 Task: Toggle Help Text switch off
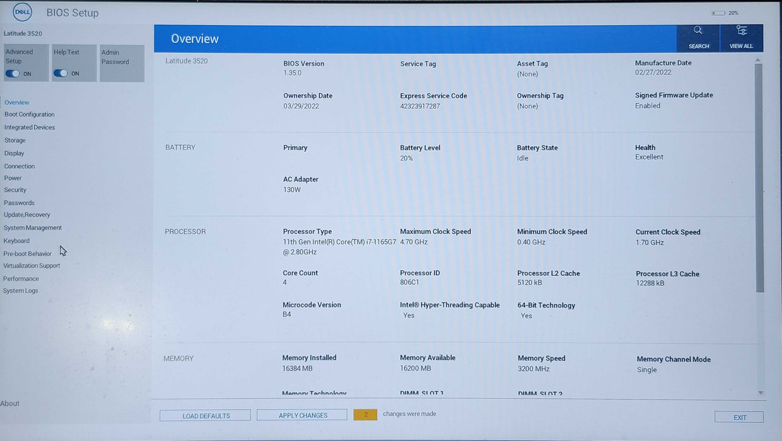[61, 74]
